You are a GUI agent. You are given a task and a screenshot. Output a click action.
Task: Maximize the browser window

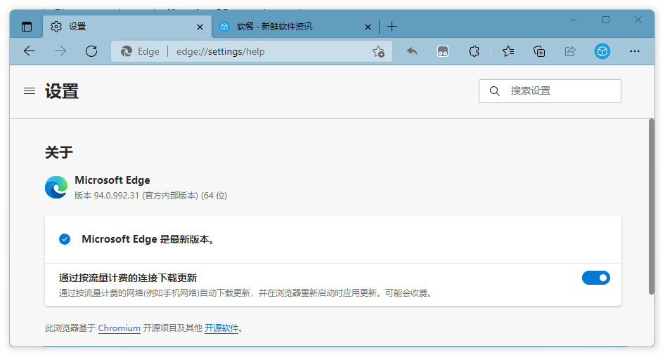606,20
